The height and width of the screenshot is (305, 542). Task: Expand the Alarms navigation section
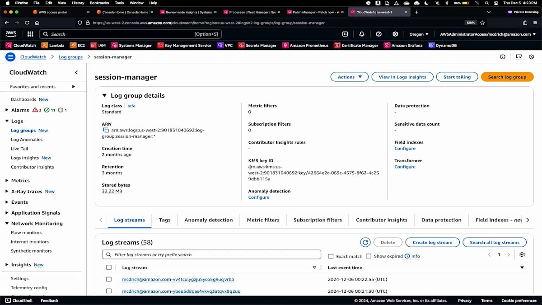tap(7, 110)
